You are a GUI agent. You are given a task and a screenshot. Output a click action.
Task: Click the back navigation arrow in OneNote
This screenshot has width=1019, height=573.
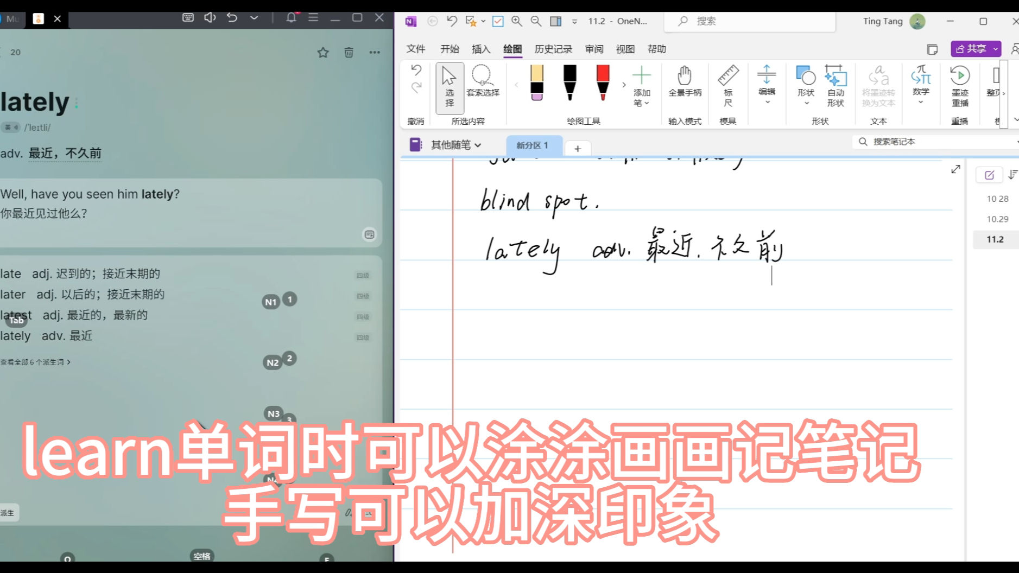coord(433,21)
